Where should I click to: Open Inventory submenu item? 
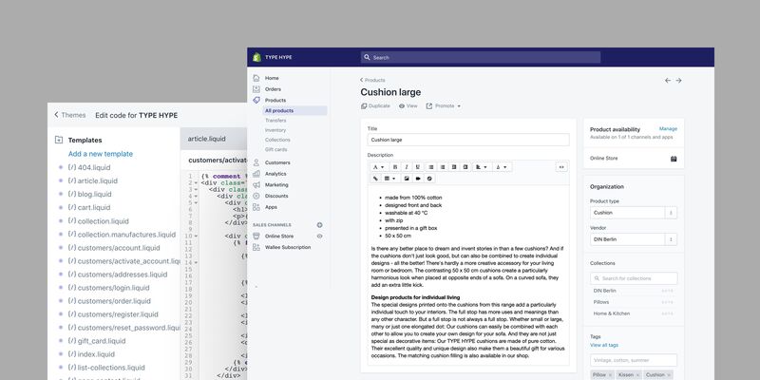point(275,130)
